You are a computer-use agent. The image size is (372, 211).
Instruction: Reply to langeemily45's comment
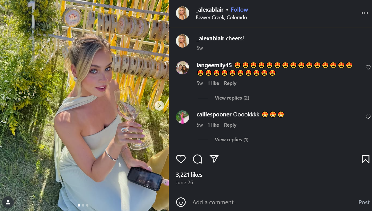230,83
